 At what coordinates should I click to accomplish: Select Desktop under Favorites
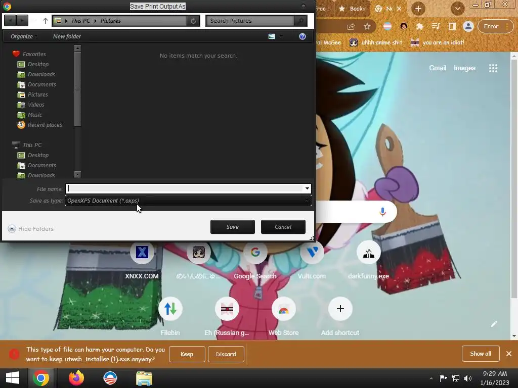(33, 64)
